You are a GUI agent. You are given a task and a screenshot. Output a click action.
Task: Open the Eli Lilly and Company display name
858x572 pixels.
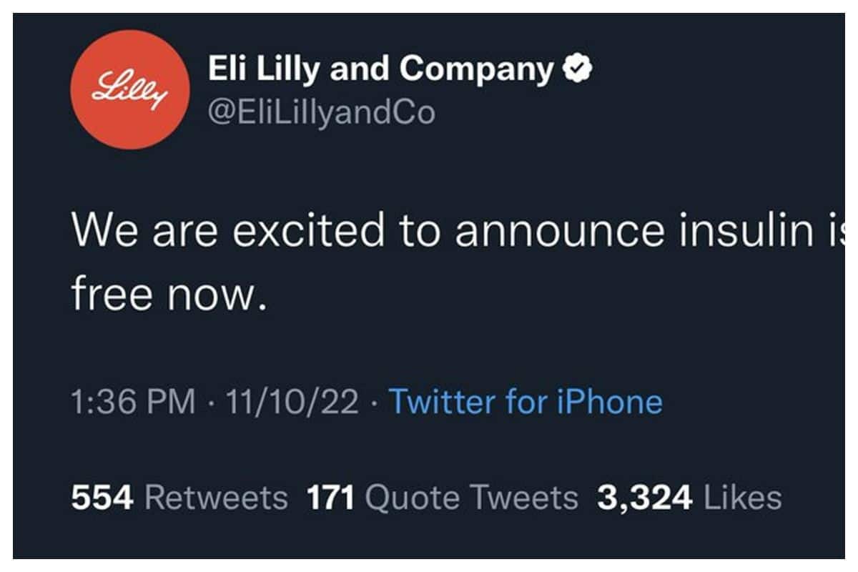pyautogui.click(x=380, y=69)
